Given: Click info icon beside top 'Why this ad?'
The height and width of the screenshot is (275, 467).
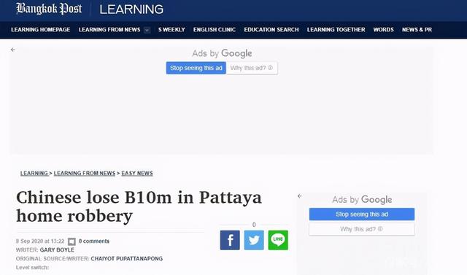Looking at the screenshot, I should (270, 68).
